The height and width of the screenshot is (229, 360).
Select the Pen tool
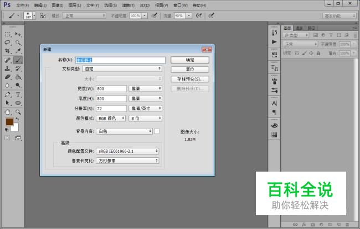8,94
